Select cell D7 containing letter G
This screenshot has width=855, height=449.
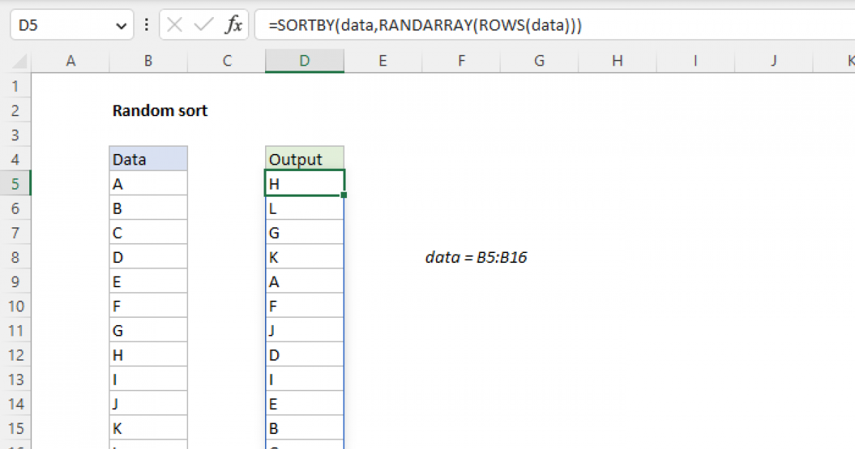coord(304,232)
